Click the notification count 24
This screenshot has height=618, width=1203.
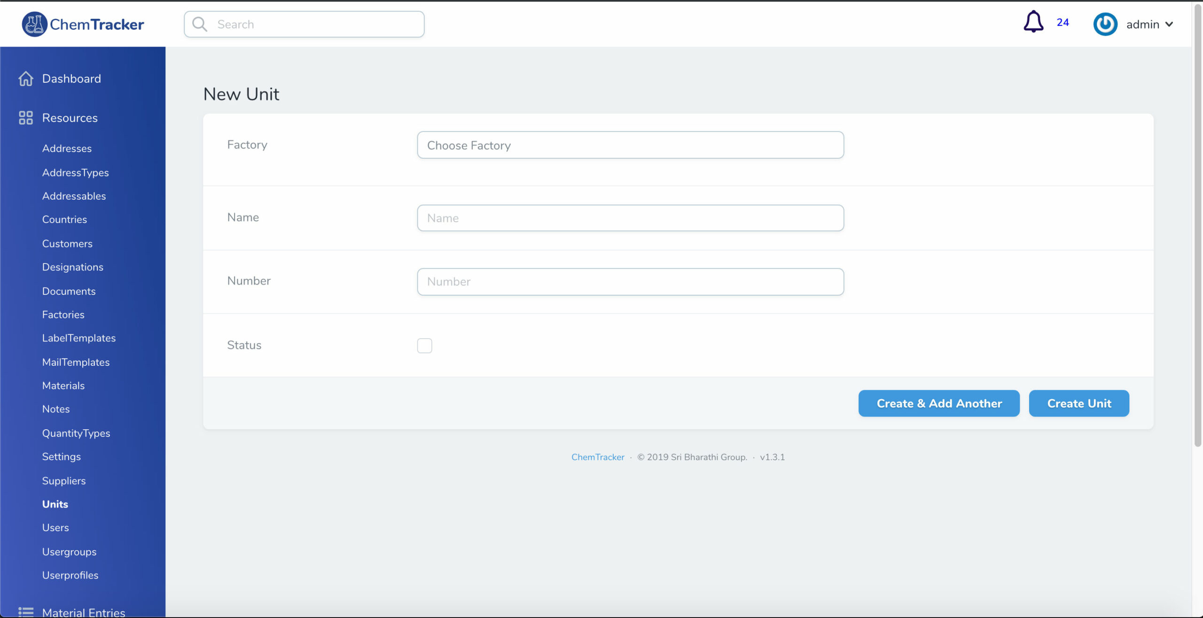1062,23
